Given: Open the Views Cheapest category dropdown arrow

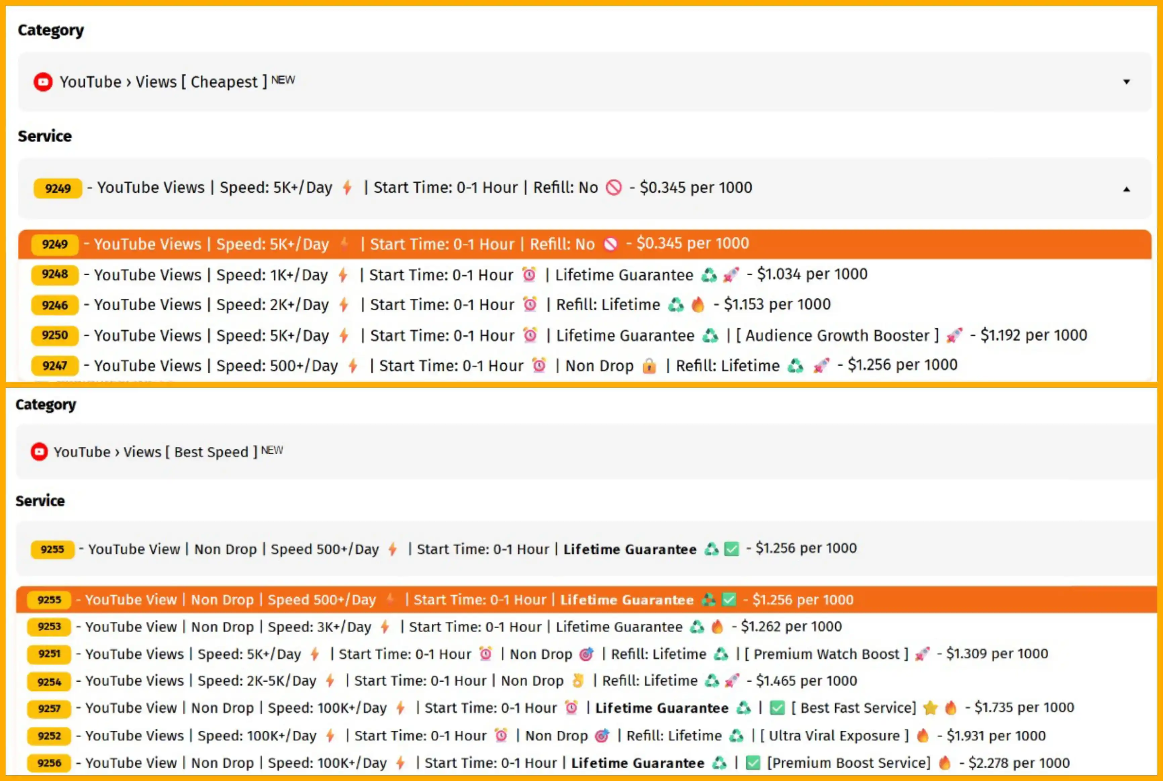Looking at the screenshot, I should click(x=1126, y=82).
